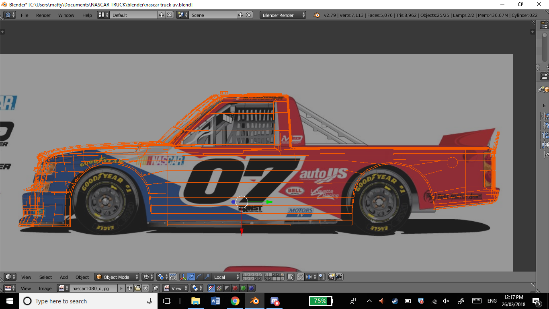Open the 3D View editor type selector
Viewport: 549px width, 309px height.
(x=10, y=277)
